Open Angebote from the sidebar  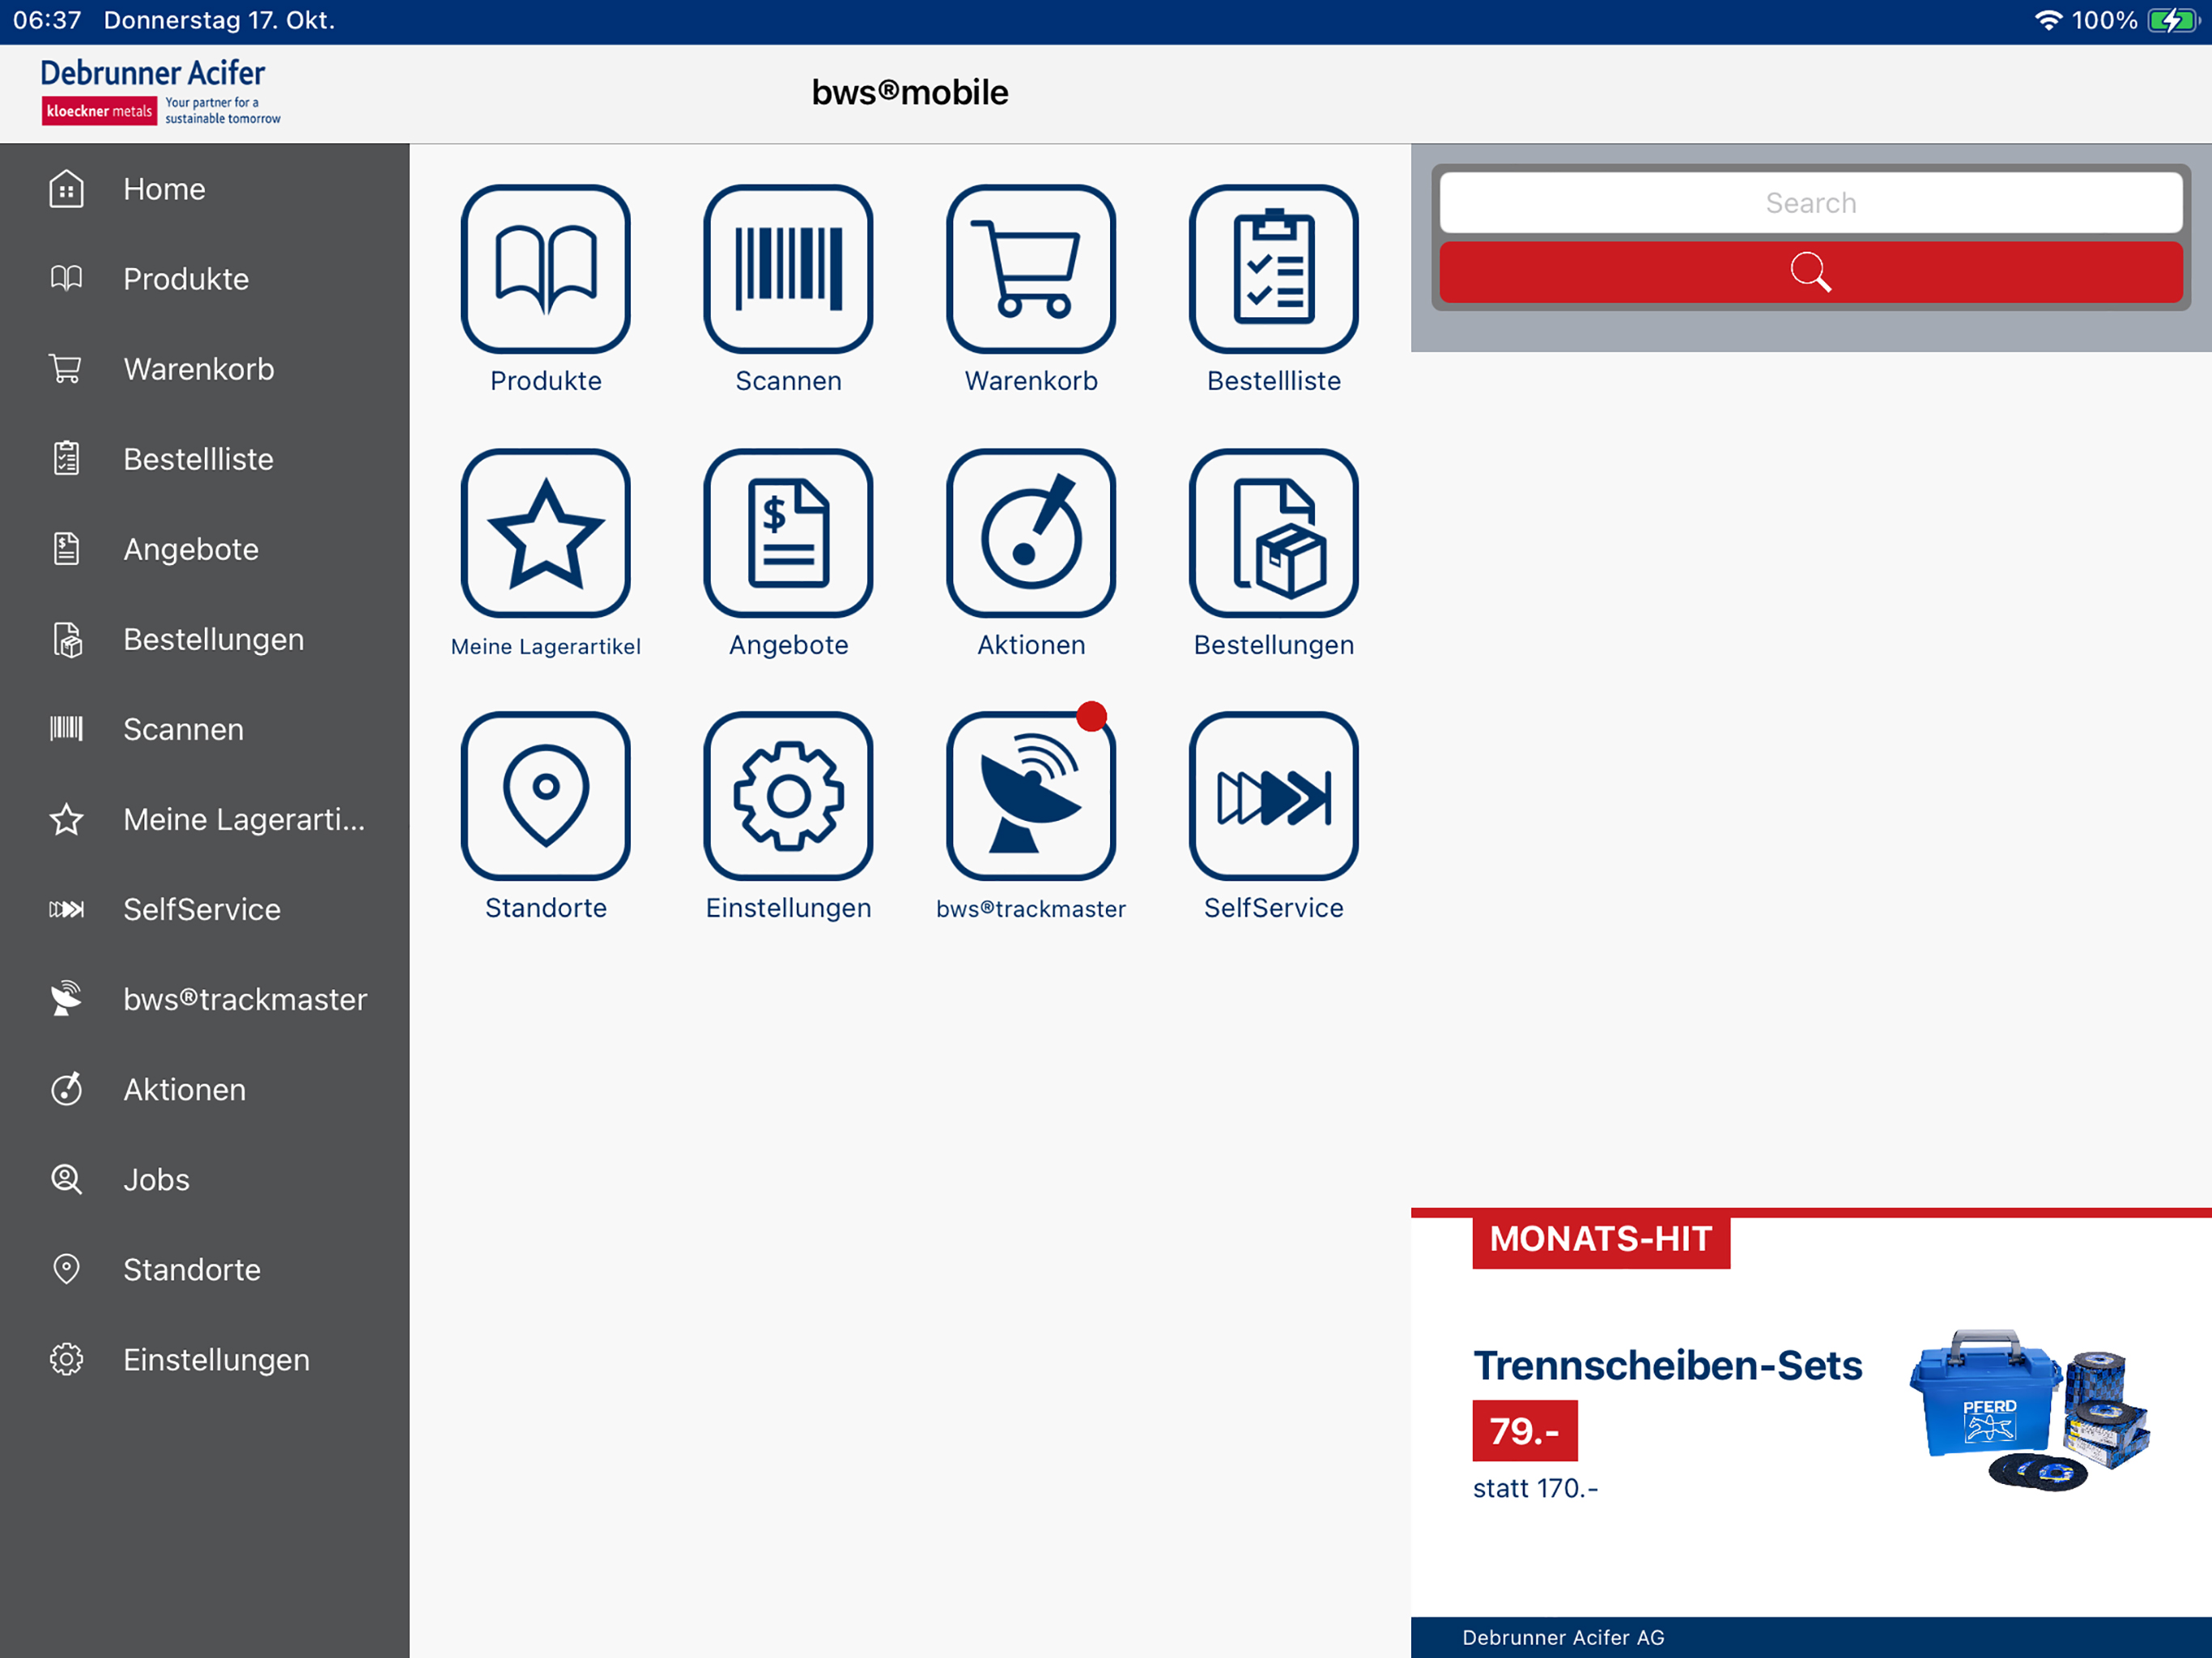190,549
